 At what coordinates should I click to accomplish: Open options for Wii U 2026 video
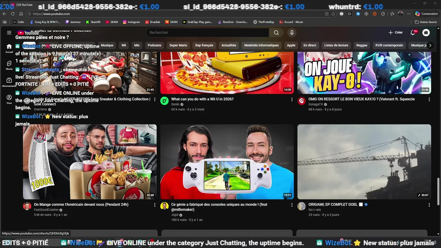[x=292, y=100]
